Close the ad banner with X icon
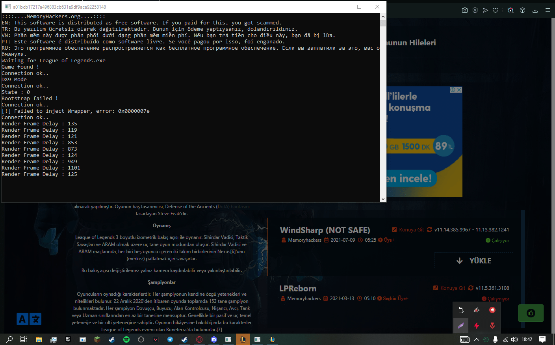555x345 pixels. (459, 90)
